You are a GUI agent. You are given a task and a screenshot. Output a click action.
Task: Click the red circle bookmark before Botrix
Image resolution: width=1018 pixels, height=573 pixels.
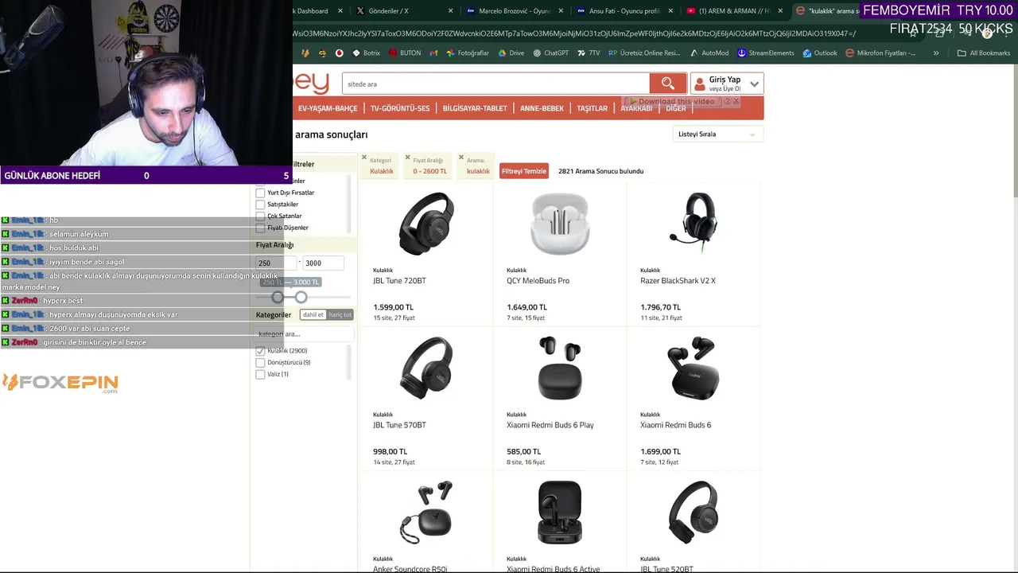tap(339, 53)
